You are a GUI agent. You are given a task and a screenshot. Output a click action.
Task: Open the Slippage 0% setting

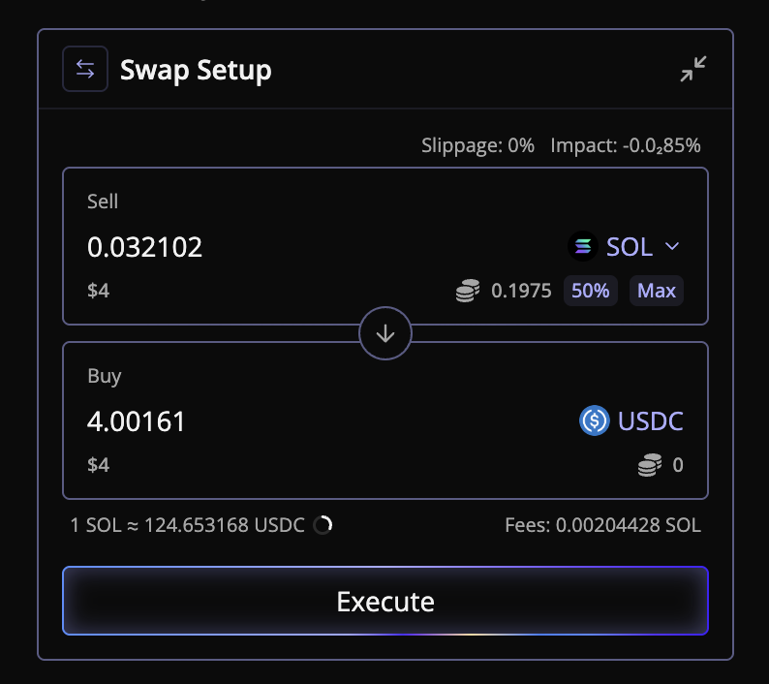[477, 146]
